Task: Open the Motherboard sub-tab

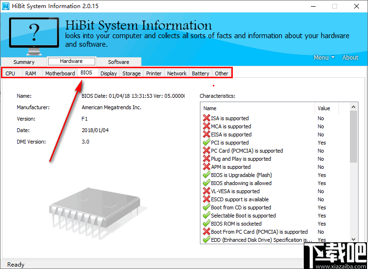Action: 60,73
